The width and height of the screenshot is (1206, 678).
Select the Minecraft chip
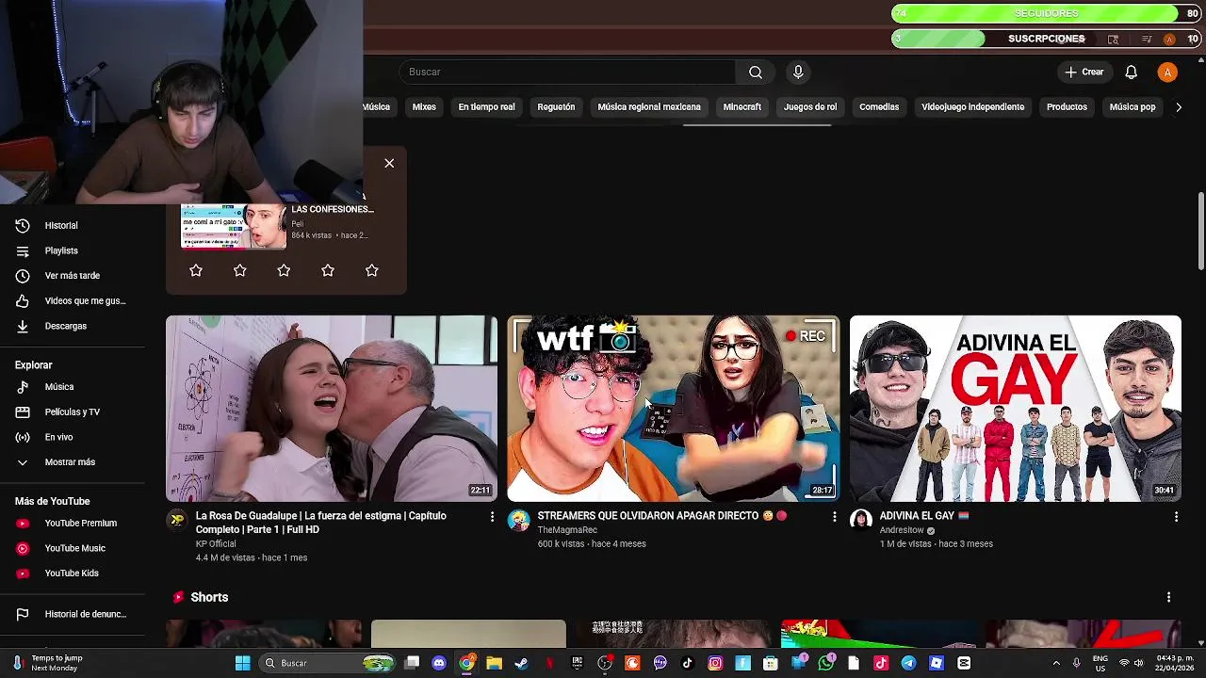tap(742, 107)
